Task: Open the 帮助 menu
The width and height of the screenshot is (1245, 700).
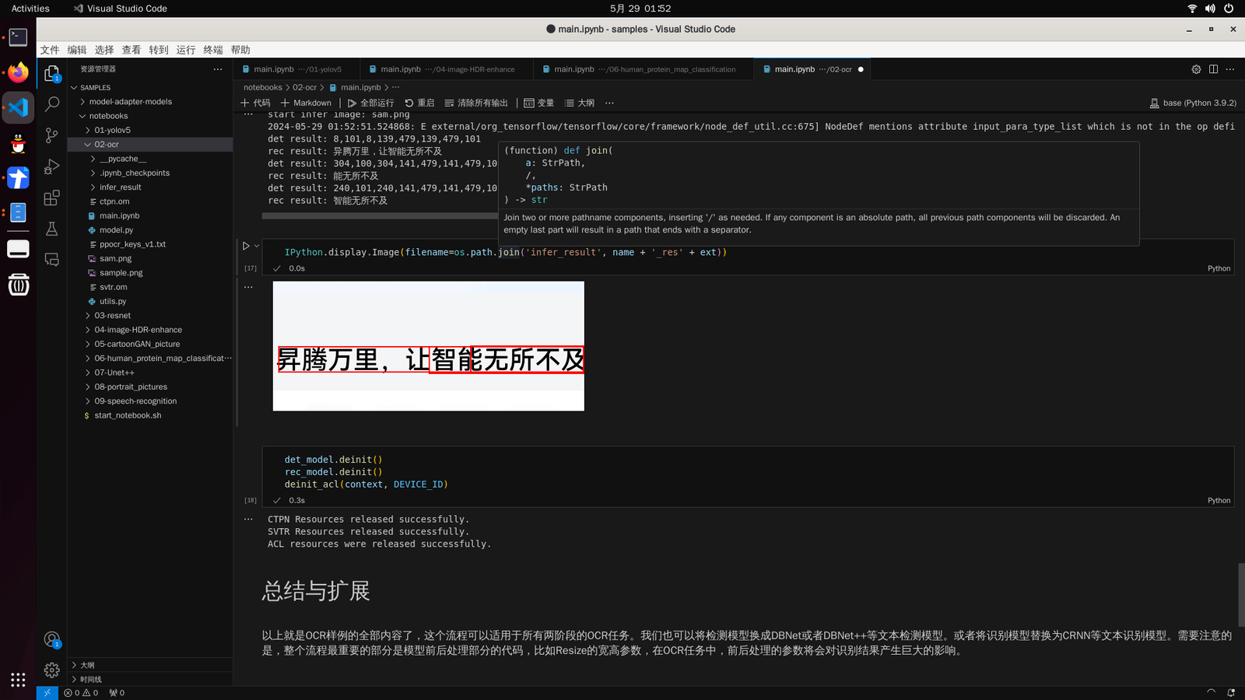Action: click(240, 50)
